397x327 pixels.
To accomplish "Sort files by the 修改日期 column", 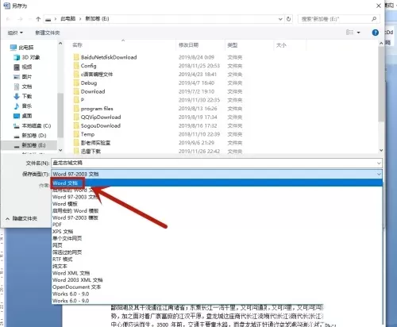I will [188, 45].
